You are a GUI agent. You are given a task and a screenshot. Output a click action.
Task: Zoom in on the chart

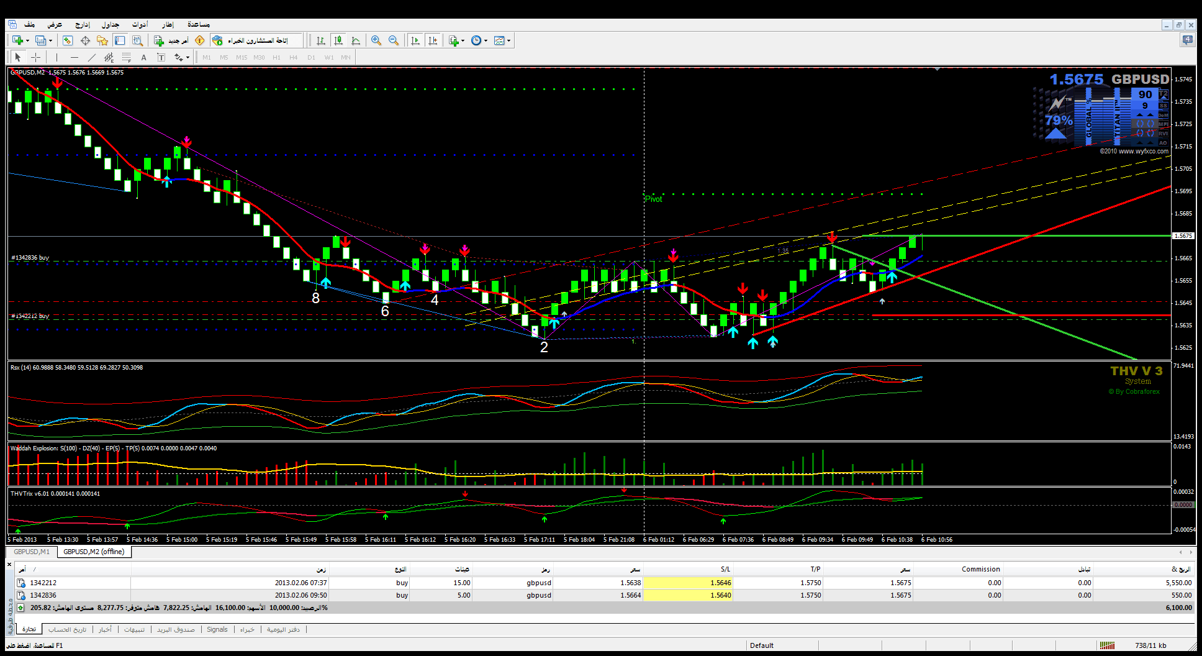(376, 40)
